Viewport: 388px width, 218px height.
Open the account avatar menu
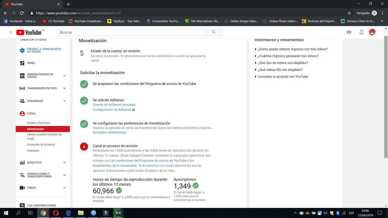coord(372,32)
